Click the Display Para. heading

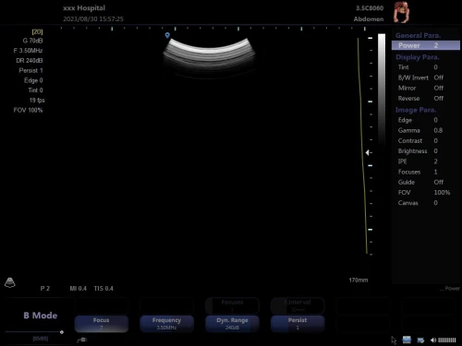[418, 57]
